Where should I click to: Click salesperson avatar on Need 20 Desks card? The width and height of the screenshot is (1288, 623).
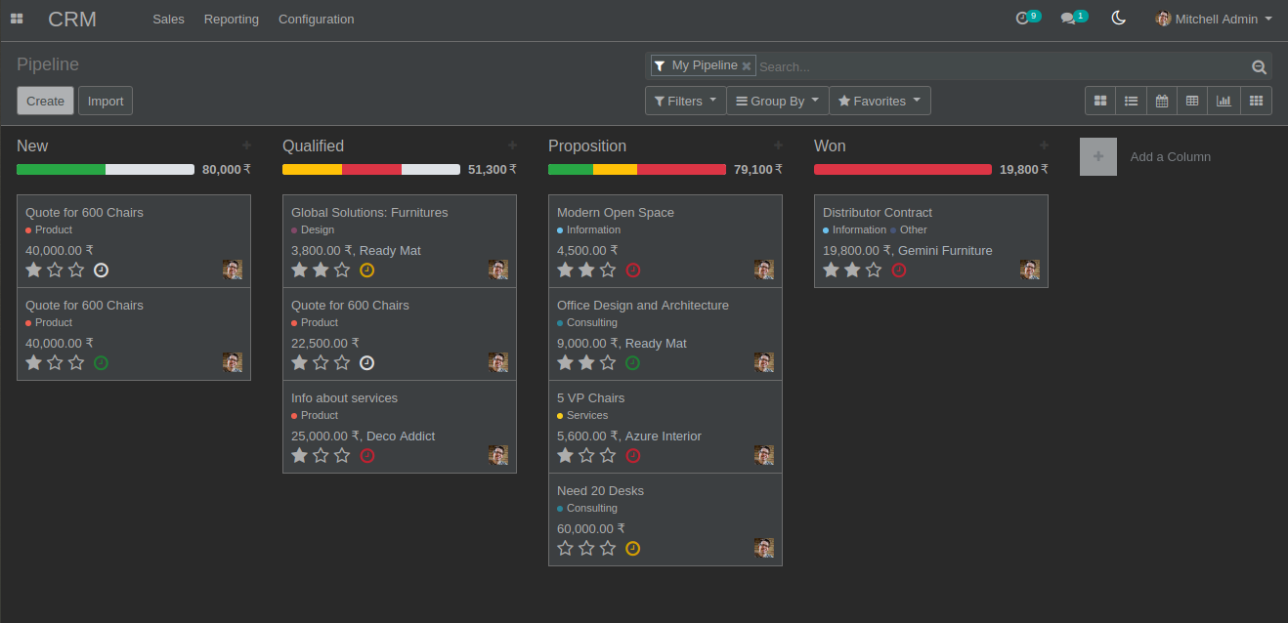click(x=763, y=548)
